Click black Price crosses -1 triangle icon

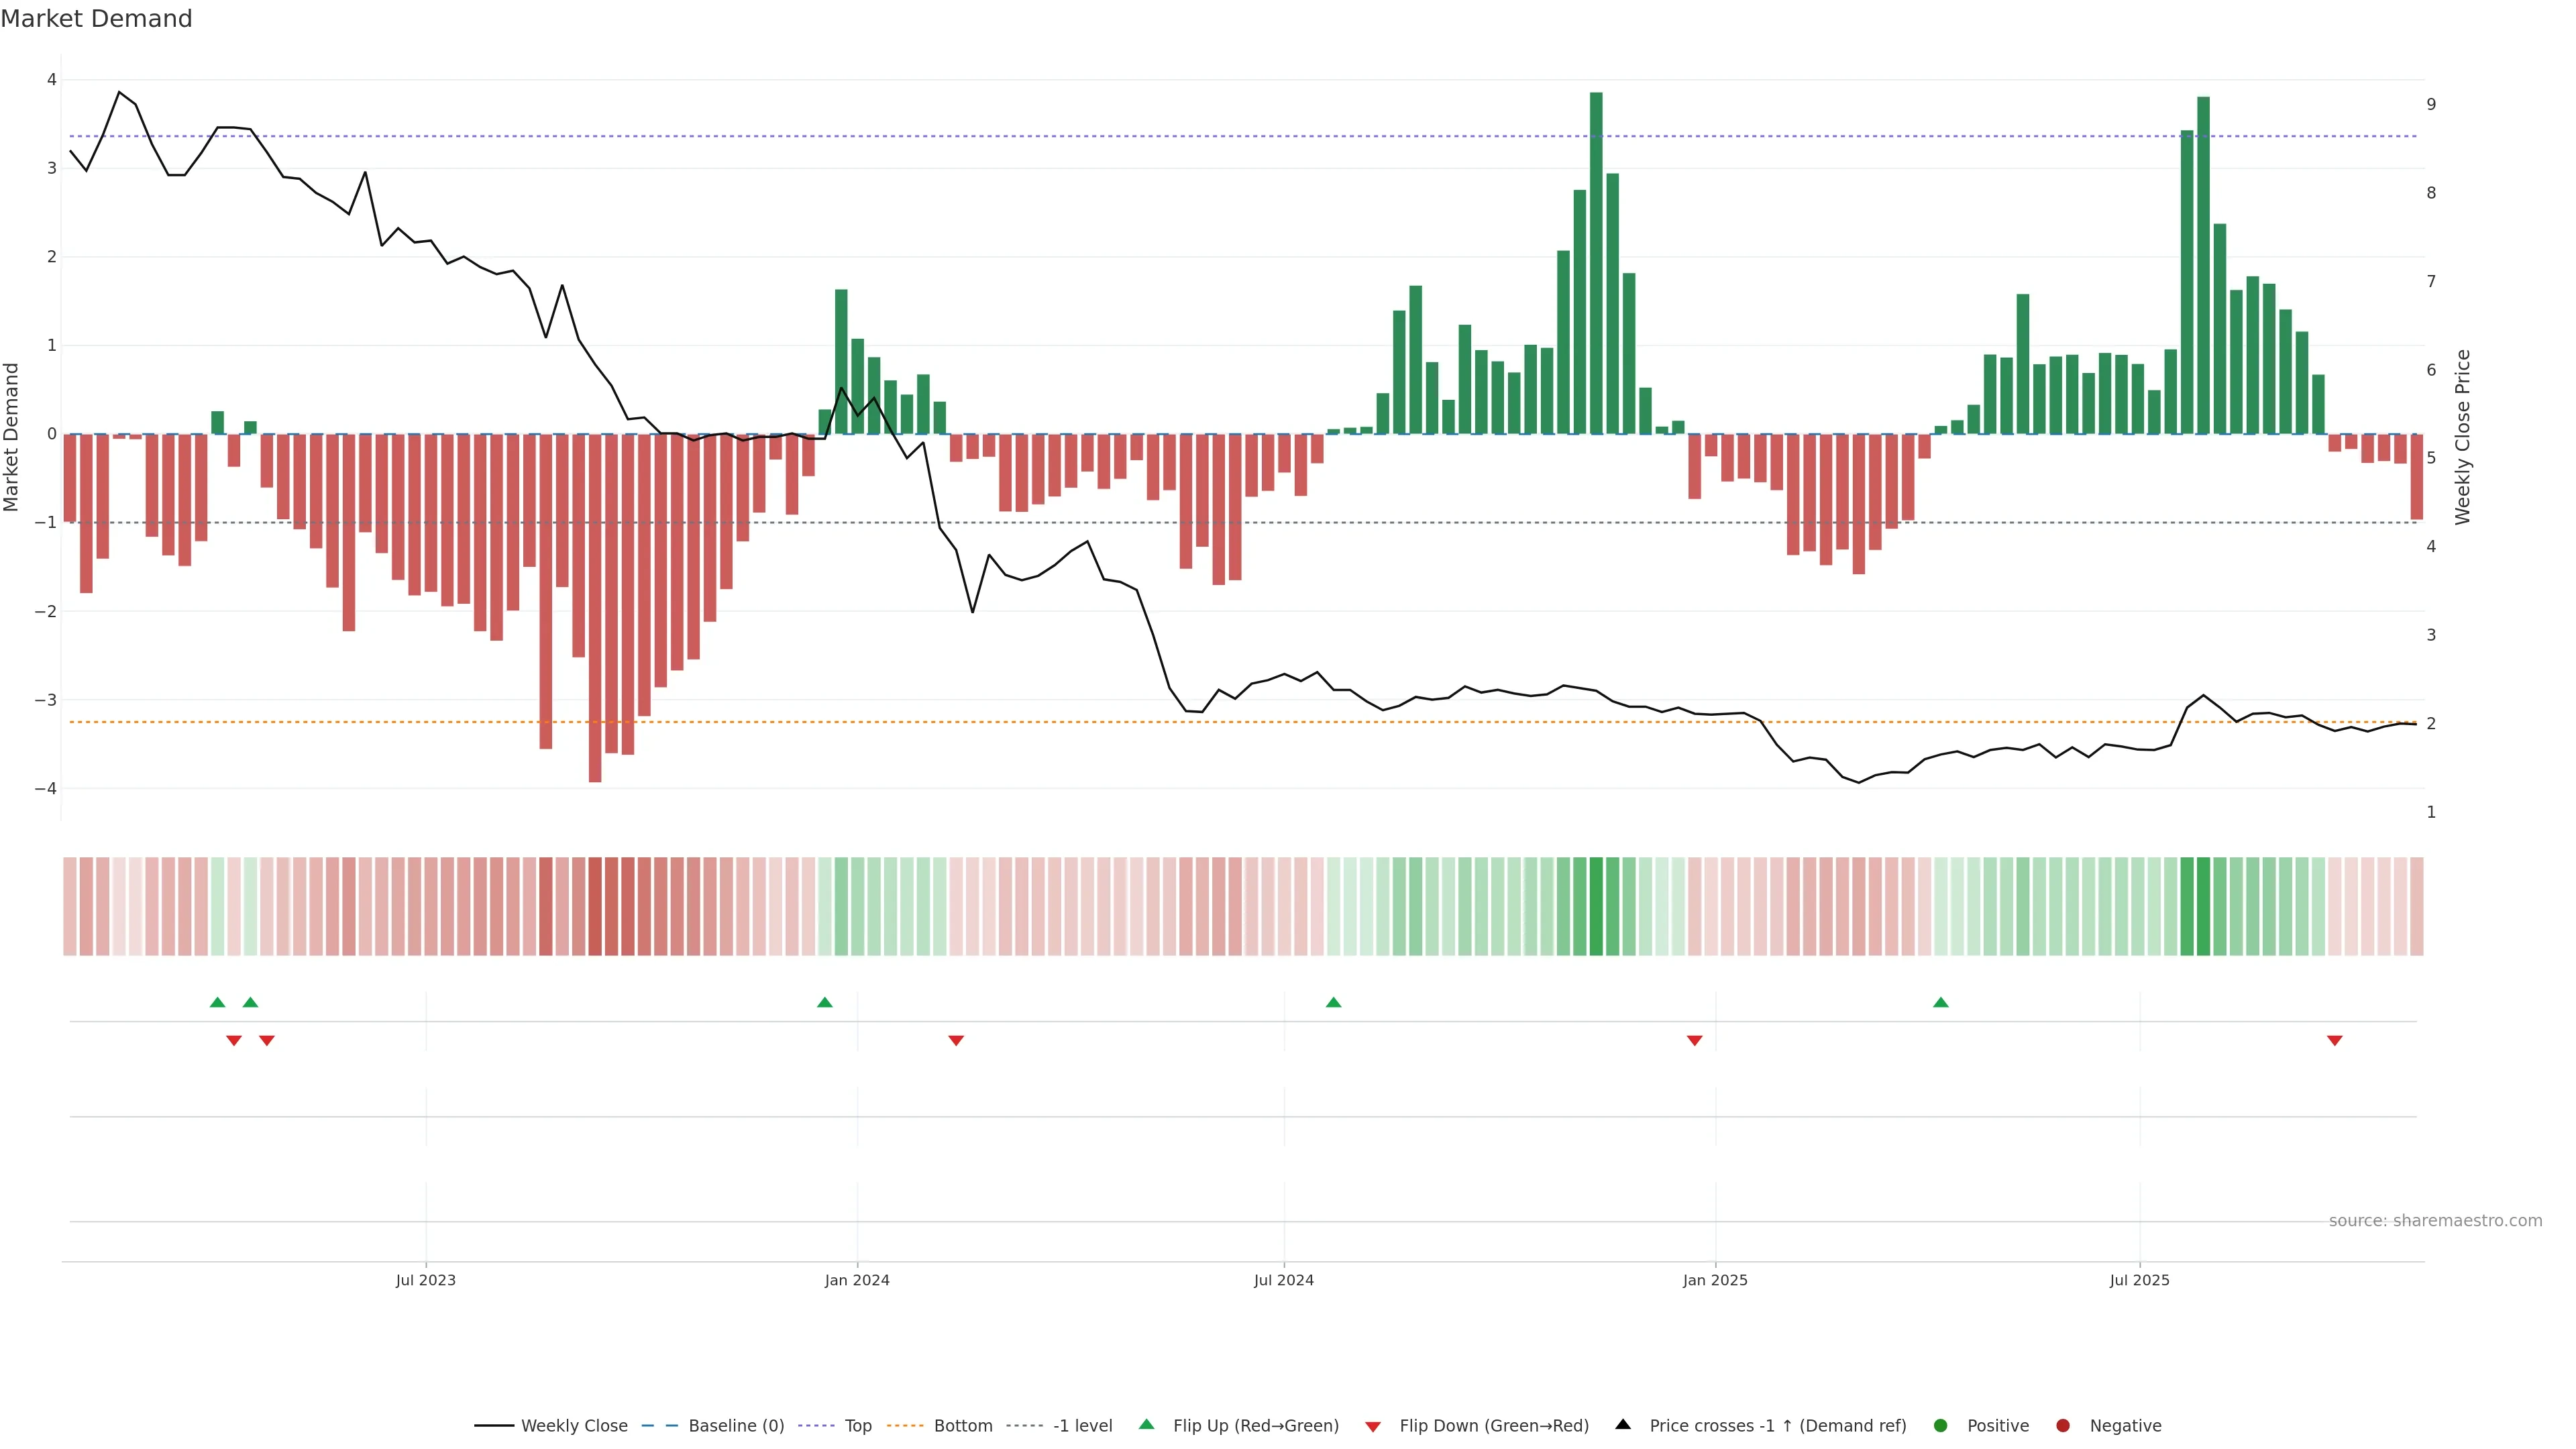(x=1623, y=1424)
